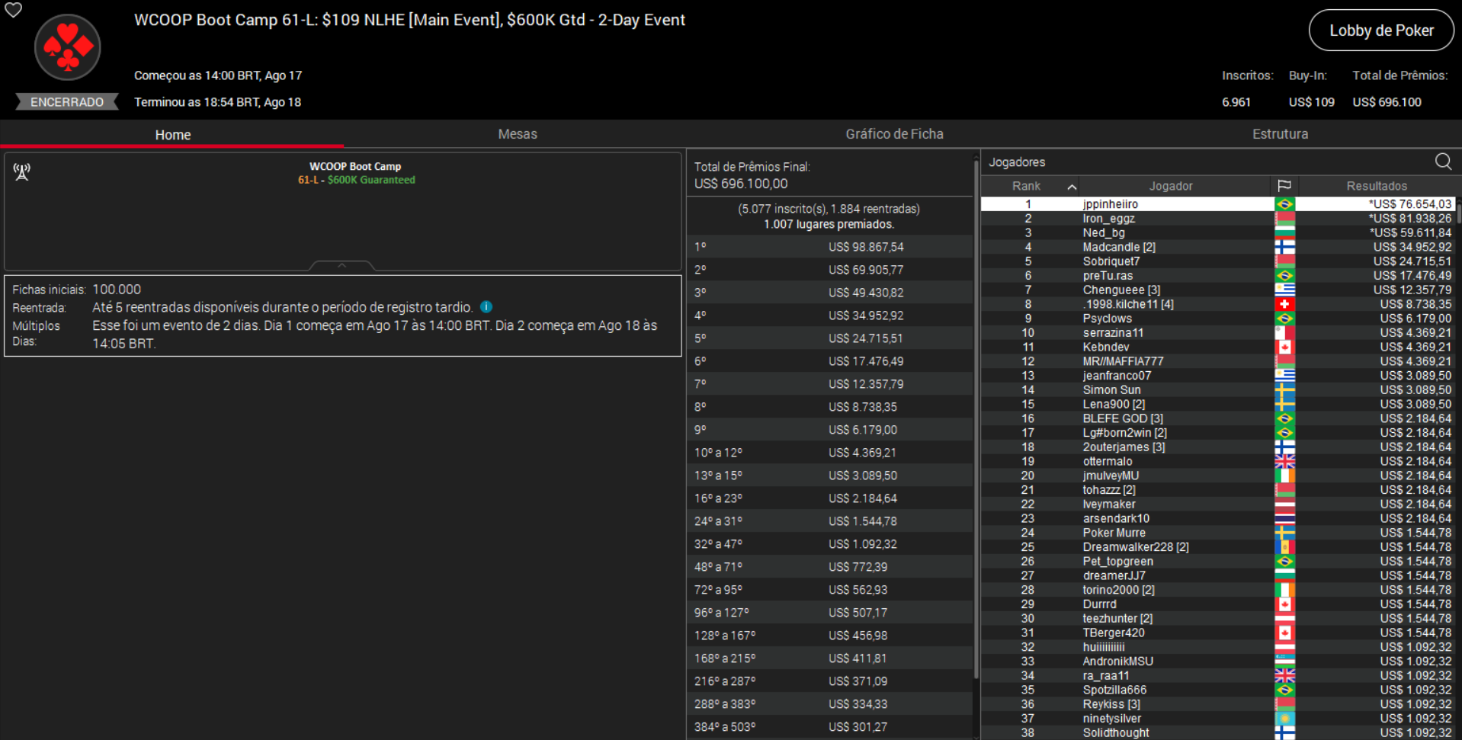Select the 1º prize row US$ 98.867,54
Screen dimensions: 1462x740
point(829,247)
